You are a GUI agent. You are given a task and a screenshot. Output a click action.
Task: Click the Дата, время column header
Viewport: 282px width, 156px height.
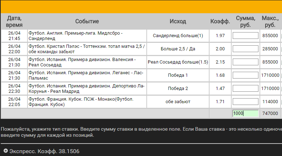pyautogui.click(x=14, y=21)
